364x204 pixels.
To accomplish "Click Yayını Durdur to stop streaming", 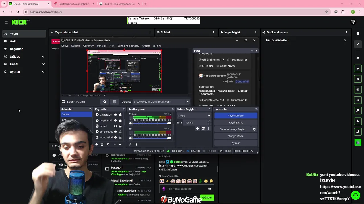I will [x=236, y=116].
